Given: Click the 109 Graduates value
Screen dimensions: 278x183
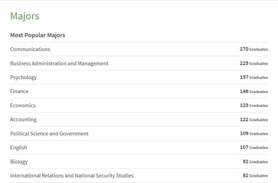Looking at the screenshot, I should coord(254,134).
